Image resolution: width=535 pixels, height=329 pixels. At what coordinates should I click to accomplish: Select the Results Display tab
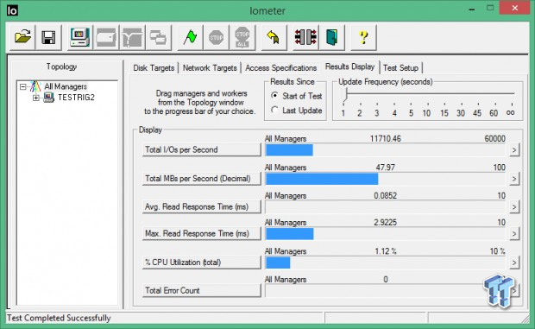349,66
